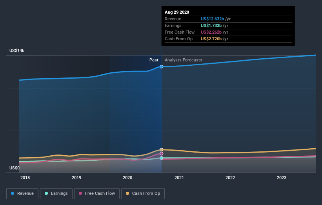Toggle the Revenue series legend button
322x205 pixels.
[22, 194]
